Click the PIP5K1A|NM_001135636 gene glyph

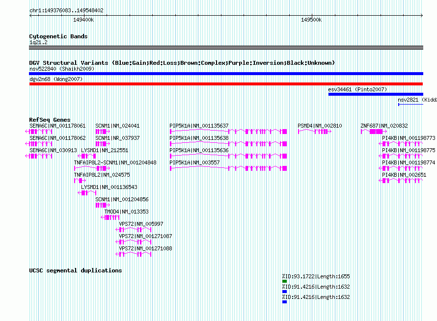[x=228, y=156]
